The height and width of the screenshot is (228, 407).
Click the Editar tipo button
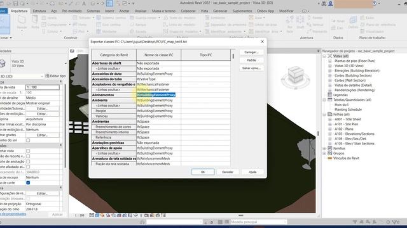click(x=55, y=76)
